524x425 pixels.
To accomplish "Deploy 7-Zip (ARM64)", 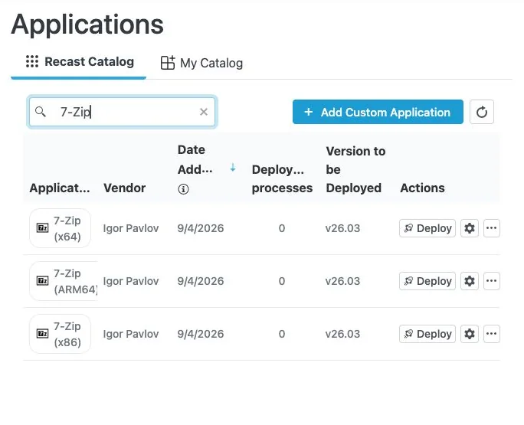I will click(427, 281).
